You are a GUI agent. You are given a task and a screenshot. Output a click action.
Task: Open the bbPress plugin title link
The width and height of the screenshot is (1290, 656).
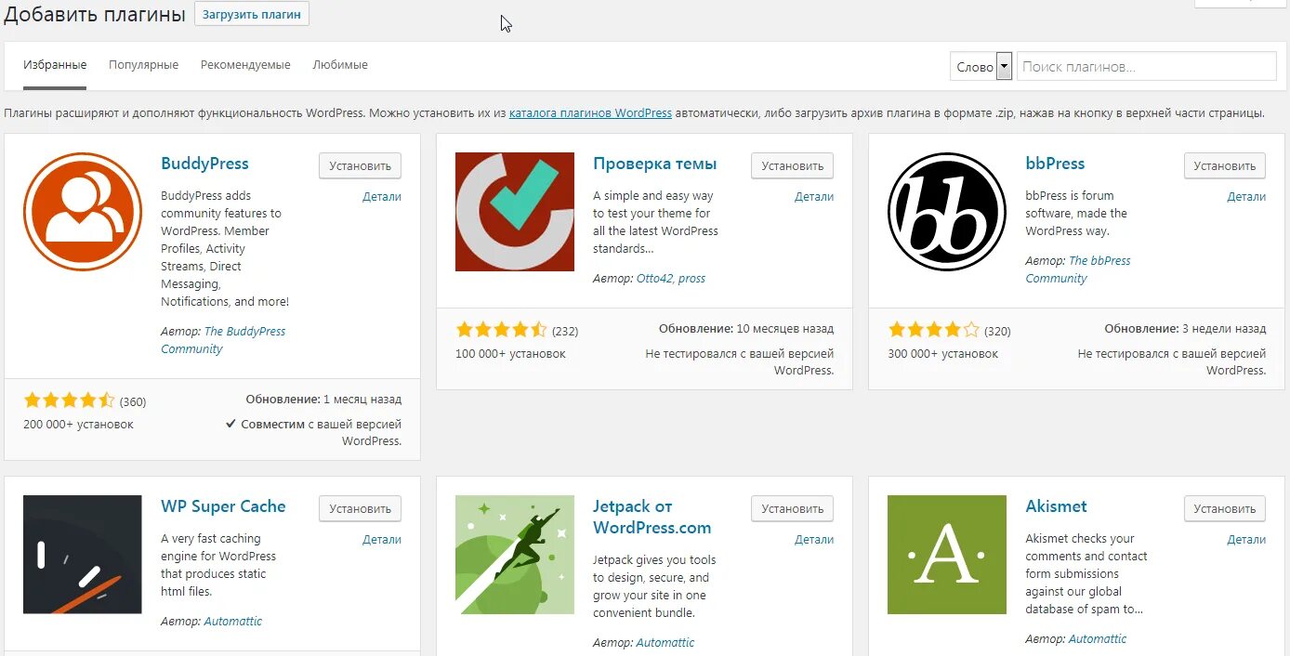pos(1055,164)
